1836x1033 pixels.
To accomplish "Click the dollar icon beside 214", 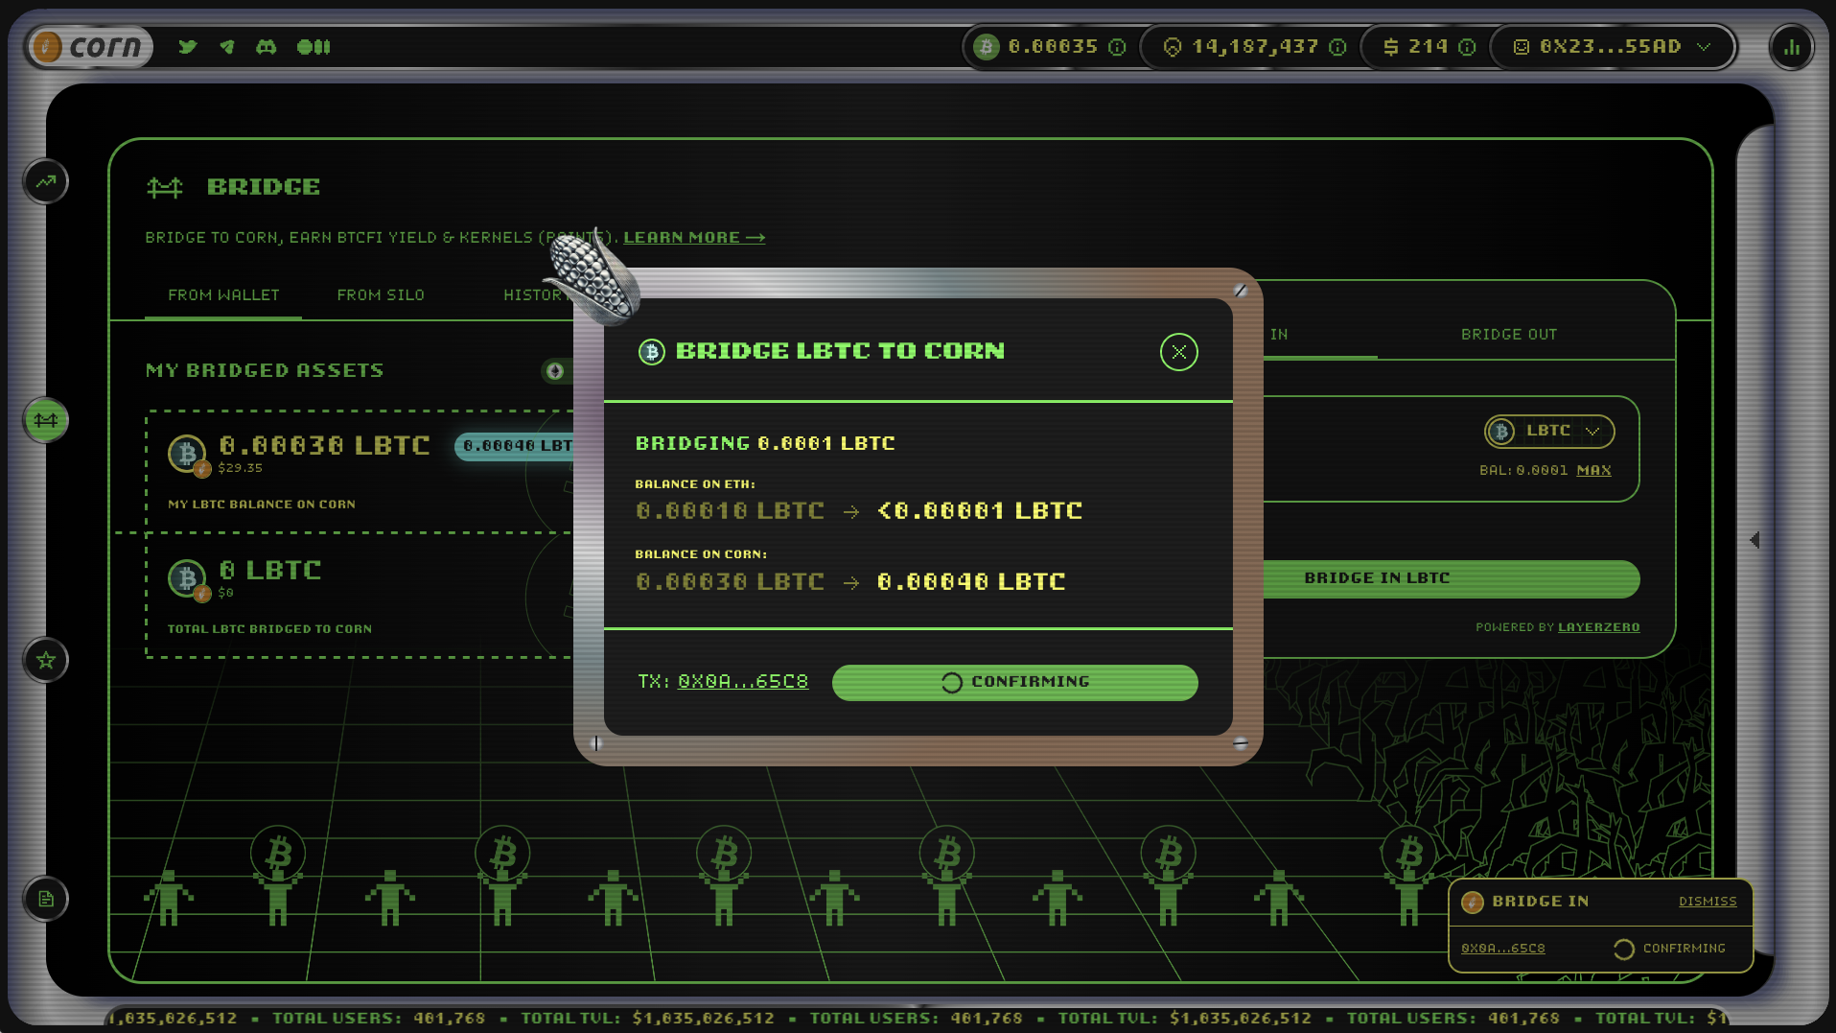I will [x=1390, y=47].
